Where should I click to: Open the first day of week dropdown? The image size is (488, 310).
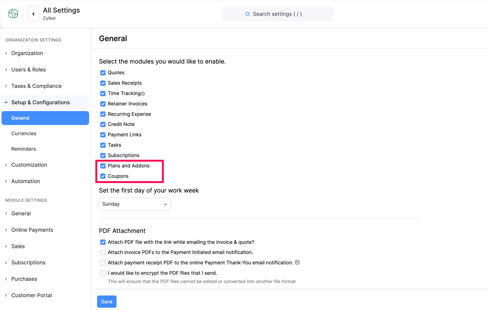coord(135,204)
